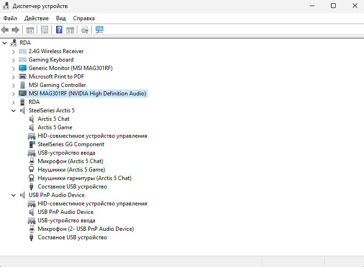Image resolution: width=364 pixels, height=267 pixels.
Task: Select Составное USB устройство under USB PnP Audio Device
Action: (72, 237)
